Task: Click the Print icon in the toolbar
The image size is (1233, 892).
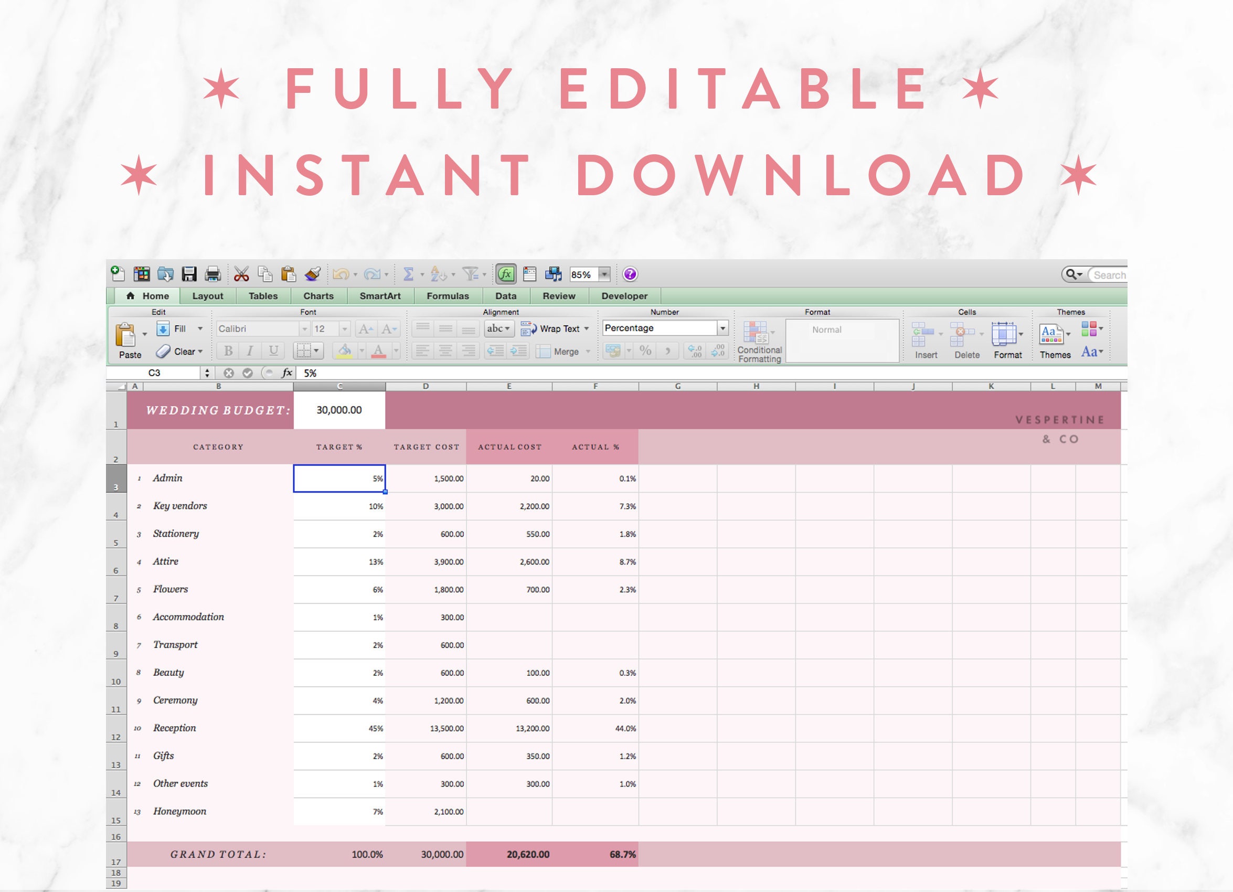Action: 214,273
